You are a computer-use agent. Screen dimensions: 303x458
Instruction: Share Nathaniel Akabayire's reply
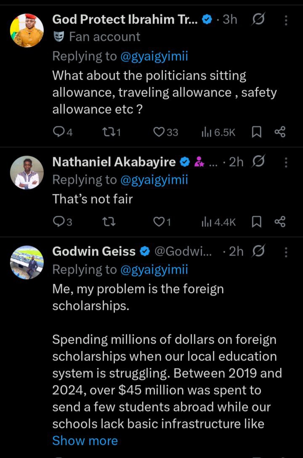click(x=280, y=222)
